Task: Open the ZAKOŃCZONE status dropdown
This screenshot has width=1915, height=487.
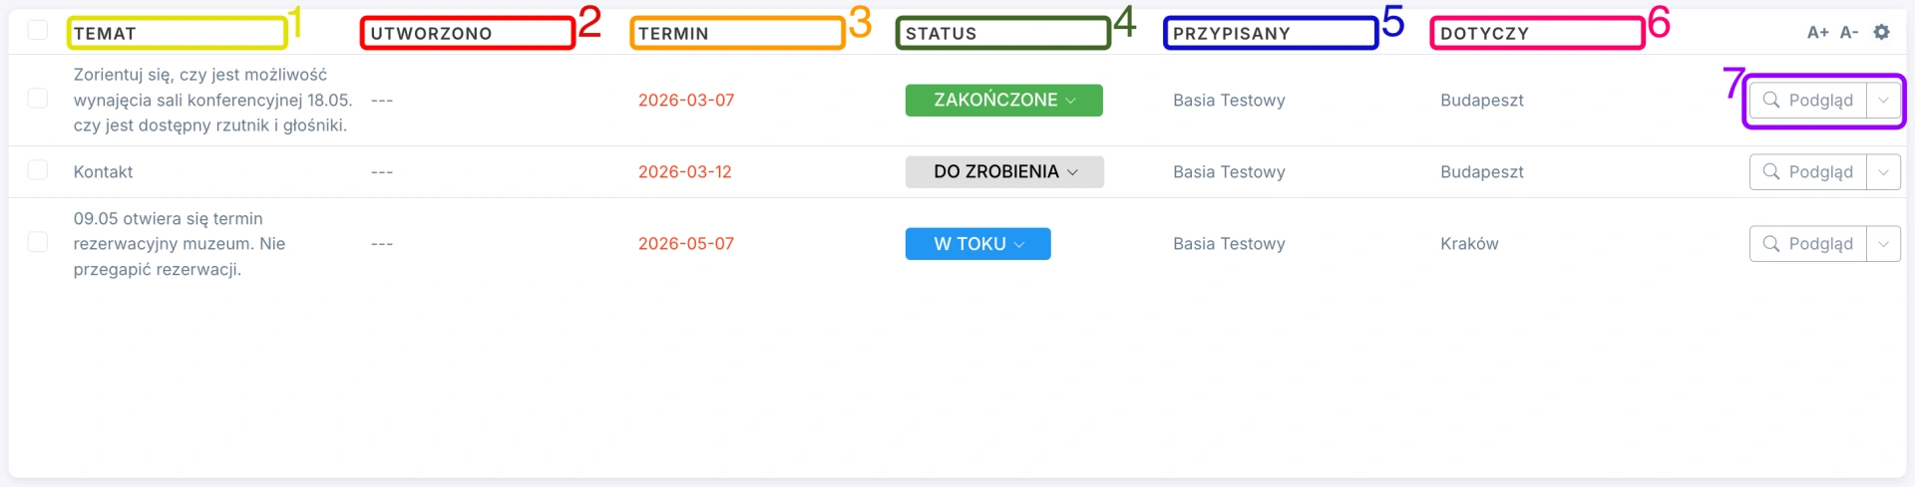Action: point(1003,100)
